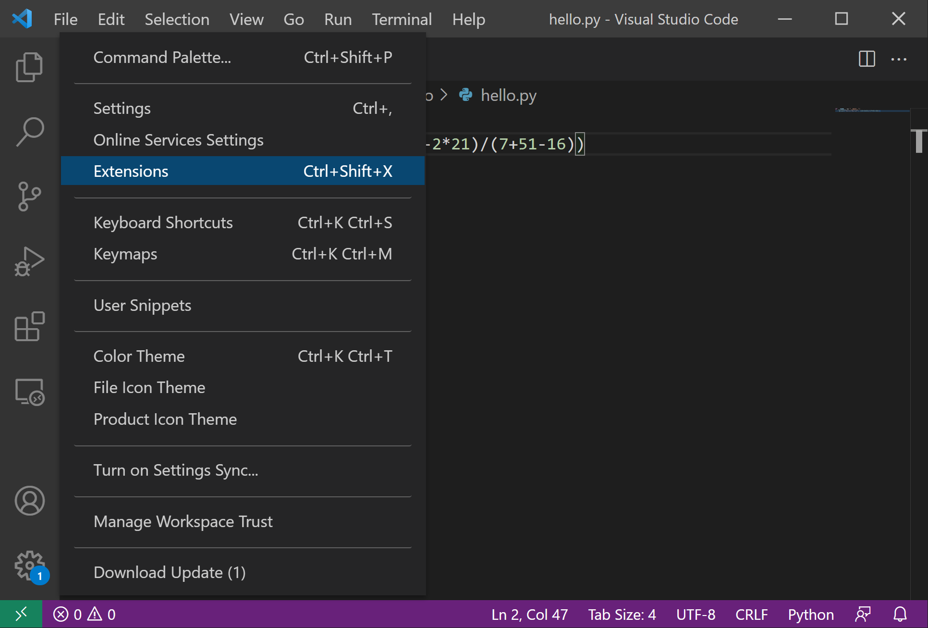Split the editor to the right
Viewport: 928px width, 628px height.
coord(867,59)
